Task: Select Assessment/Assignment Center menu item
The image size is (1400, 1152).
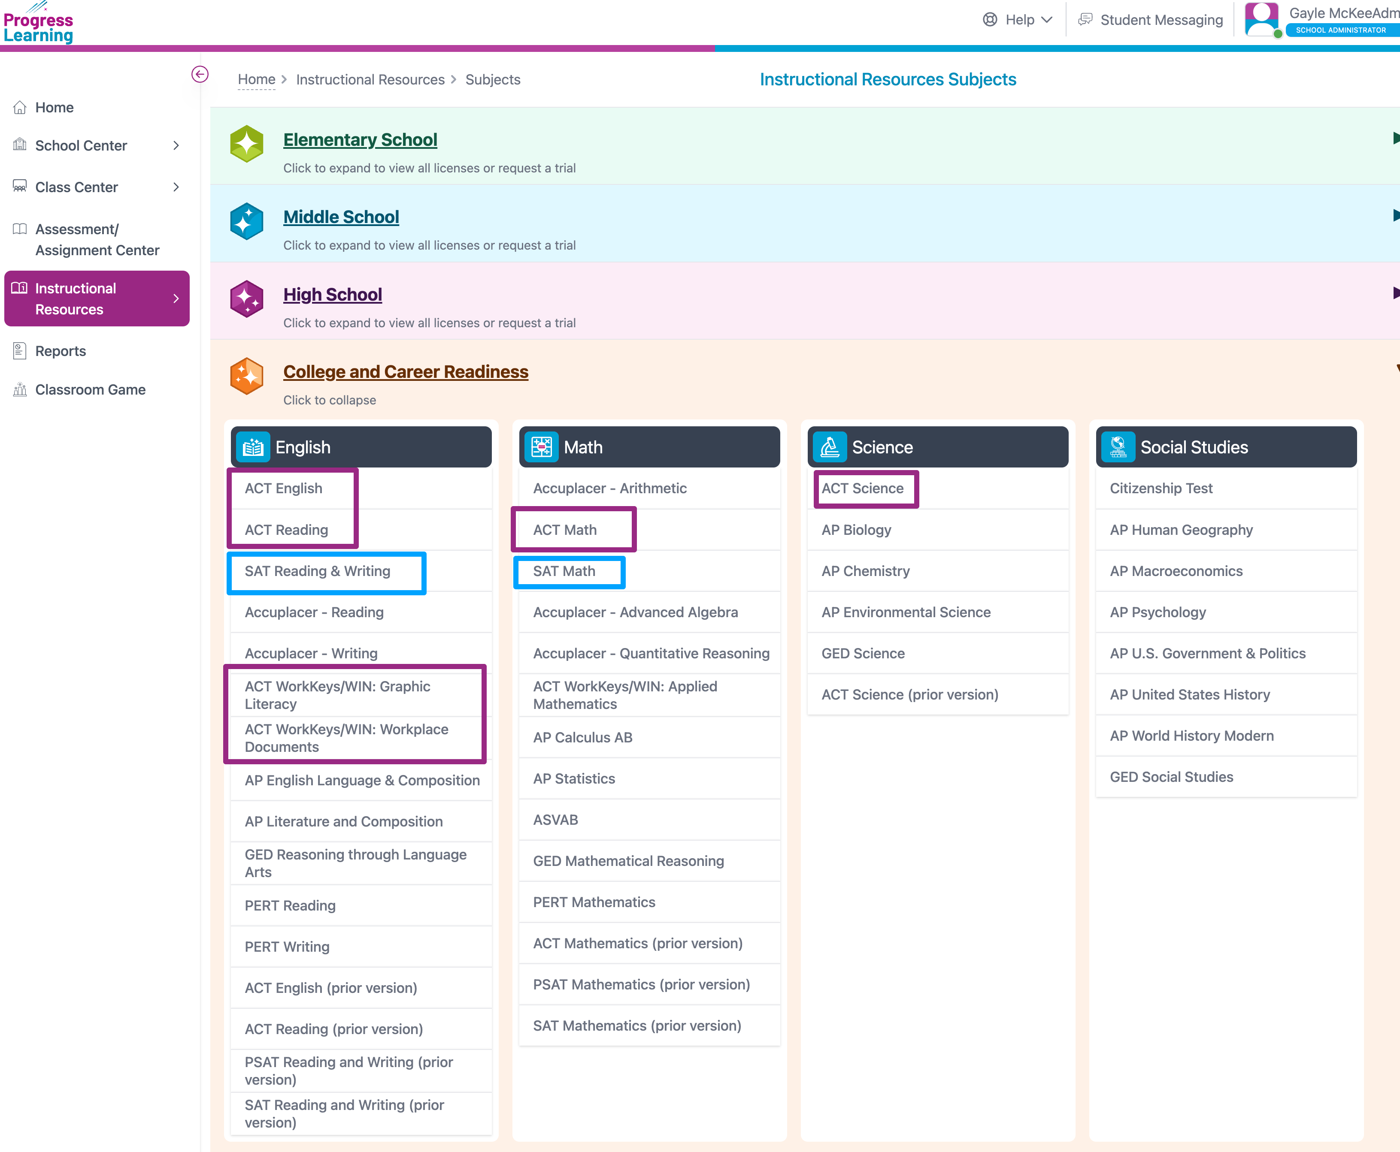Action: 97,240
